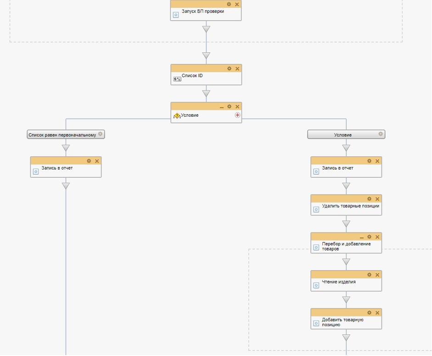Open settings of Добавить товарную позицию block
The image size is (432, 356).
pyautogui.click(x=370, y=312)
